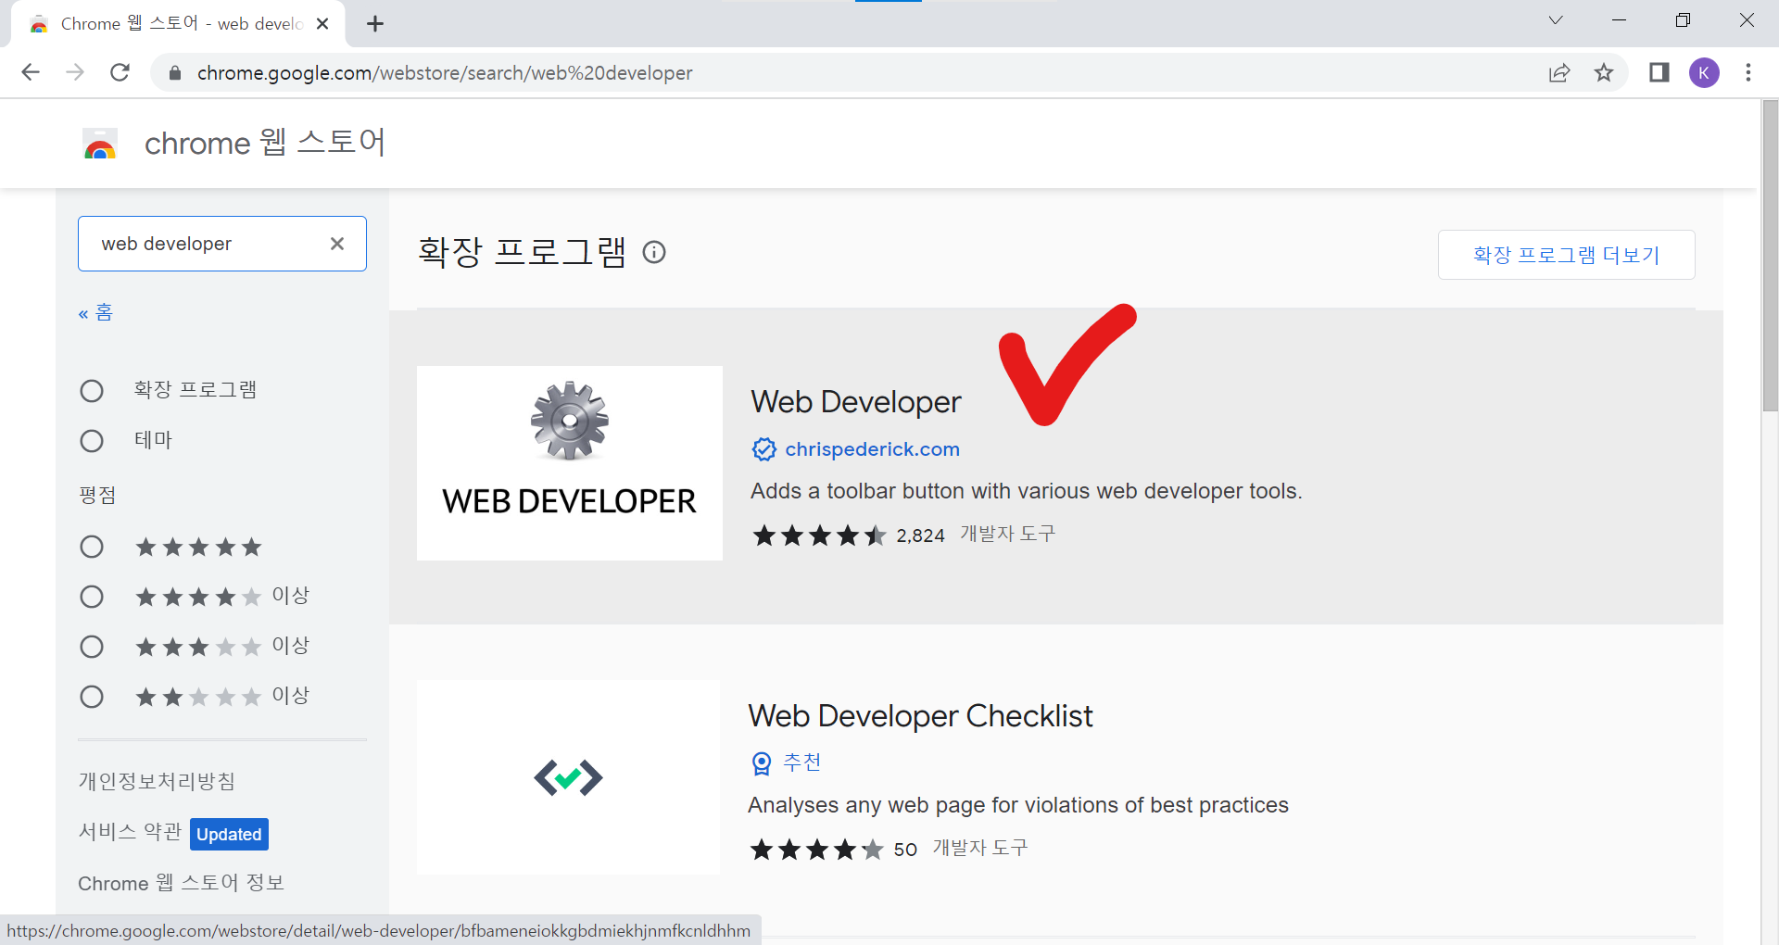The image size is (1779, 945).
Task: Filter by five-star rating
Action: pos(92,547)
